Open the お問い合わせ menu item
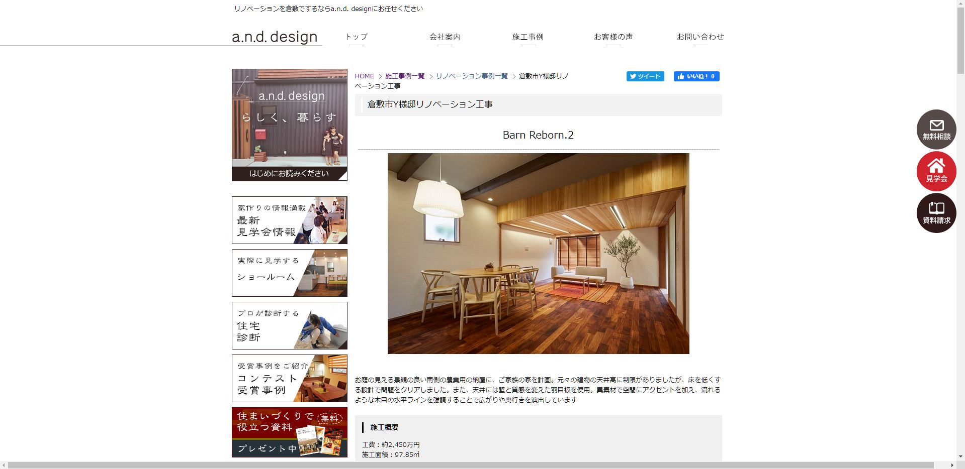Image resolution: width=965 pixels, height=469 pixels. tap(700, 37)
